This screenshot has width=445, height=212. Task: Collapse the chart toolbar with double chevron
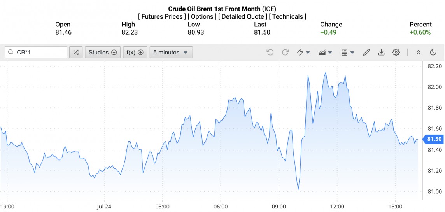418,53
